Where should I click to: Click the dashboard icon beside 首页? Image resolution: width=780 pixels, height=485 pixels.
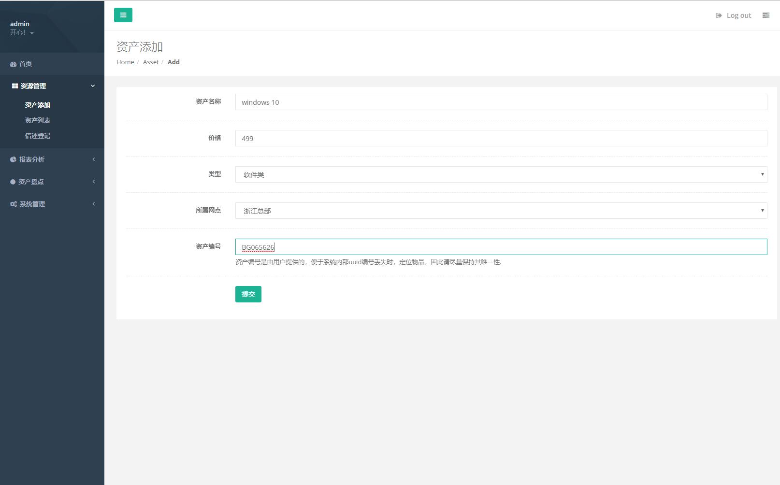(13, 64)
